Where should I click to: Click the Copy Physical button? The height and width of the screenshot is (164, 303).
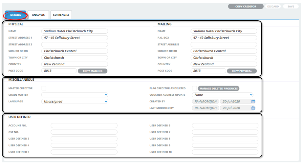pyautogui.click(x=242, y=71)
